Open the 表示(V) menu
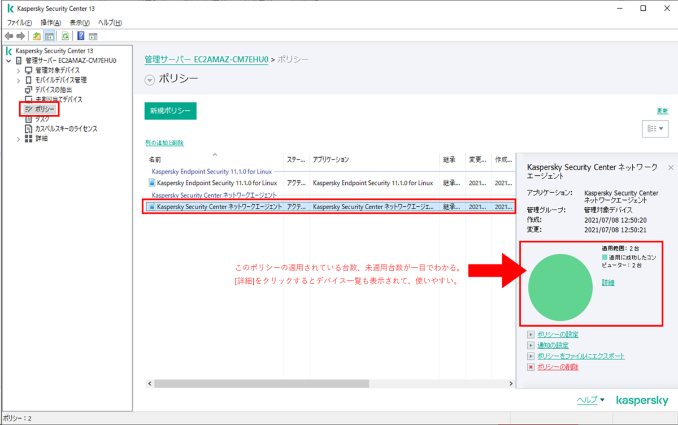Viewport: 678px width, 425px height. pyautogui.click(x=80, y=23)
